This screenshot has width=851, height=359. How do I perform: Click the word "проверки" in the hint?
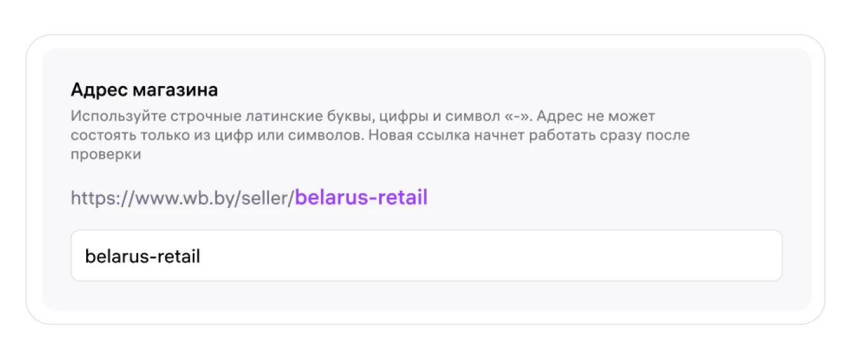click(105, 155)
